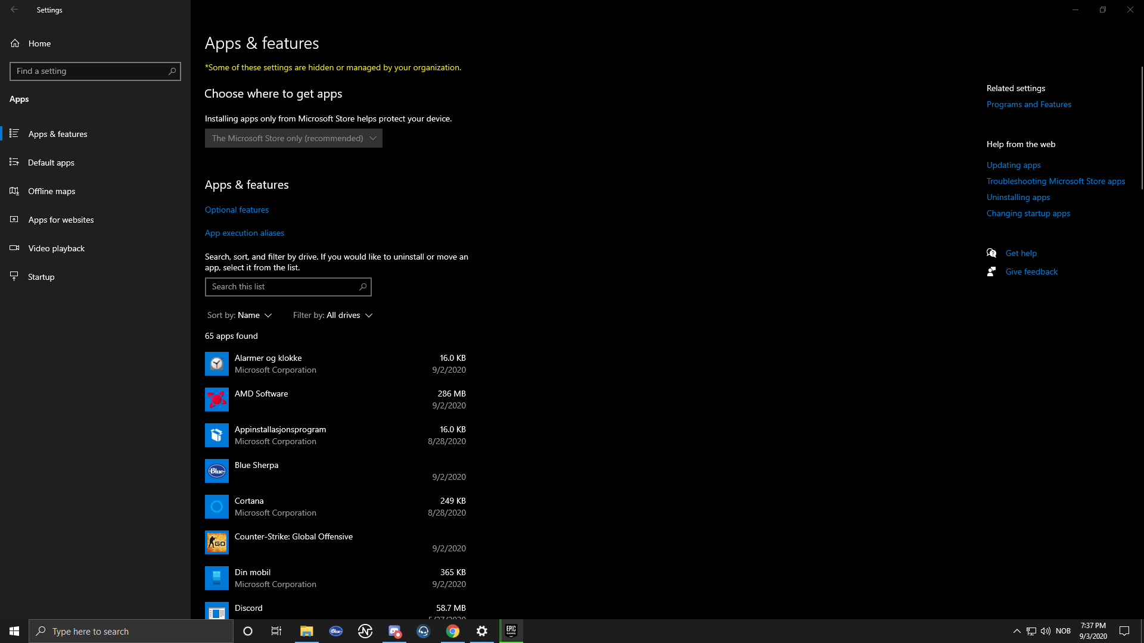
Task: Open Video playback settings
Action: pyautogui.click(x=56, y=248)
